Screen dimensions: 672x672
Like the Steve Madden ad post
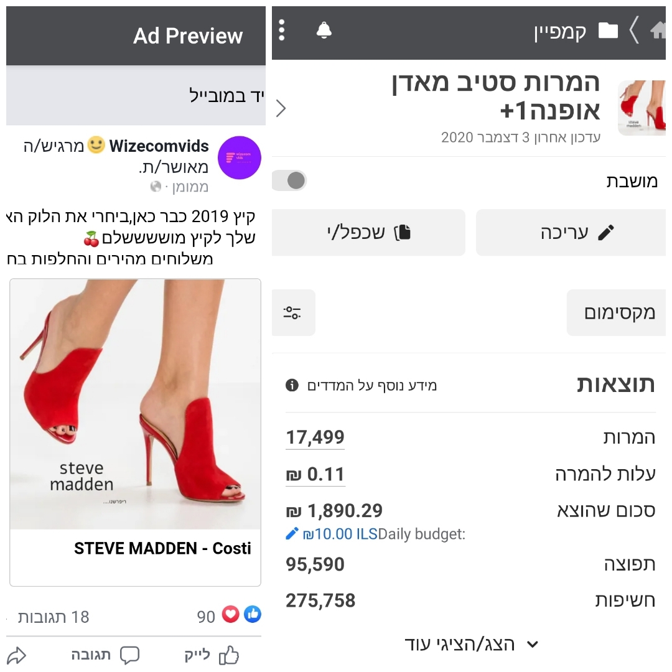pos(212,655)
